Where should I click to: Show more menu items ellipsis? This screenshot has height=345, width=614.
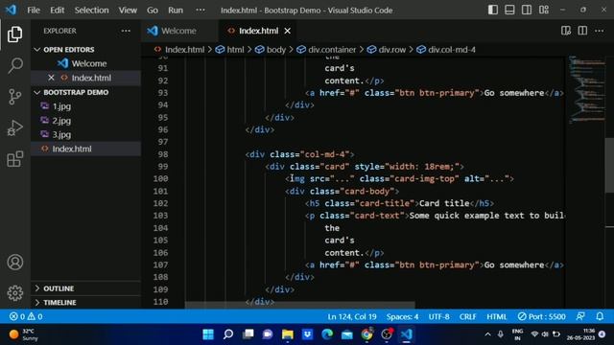pyautogui.click(x=201, y=11)
